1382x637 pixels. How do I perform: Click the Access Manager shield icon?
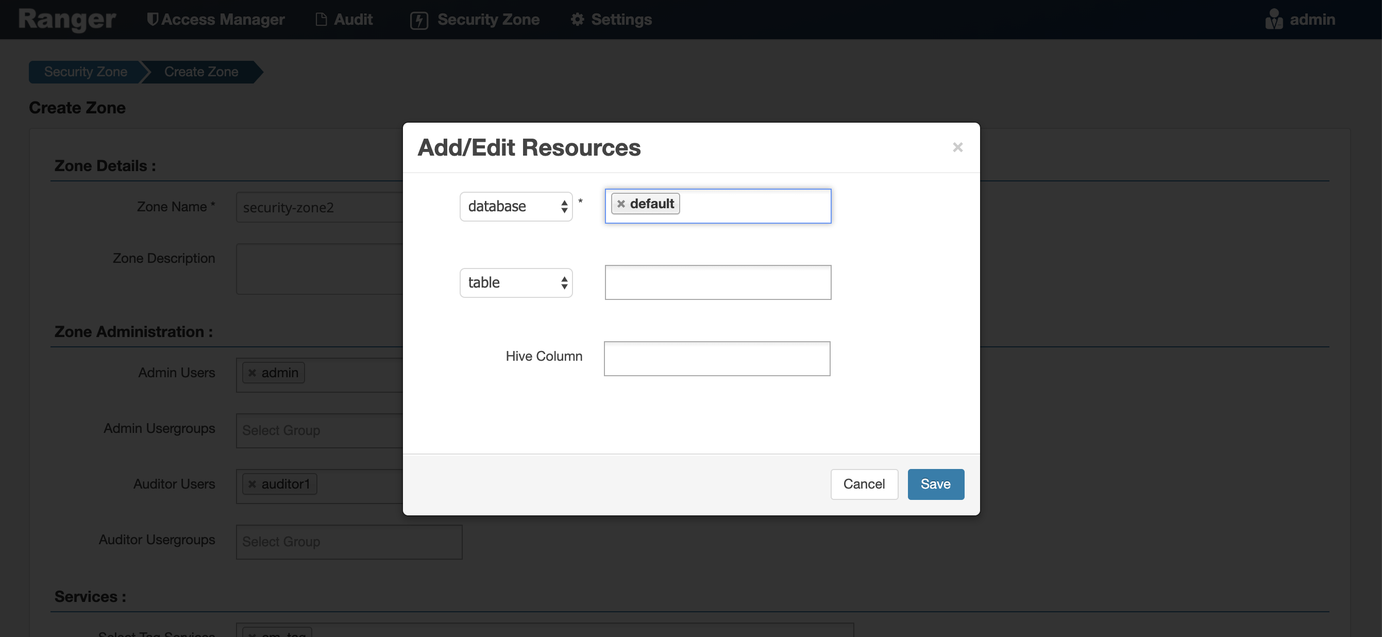(x=153, y=19)
